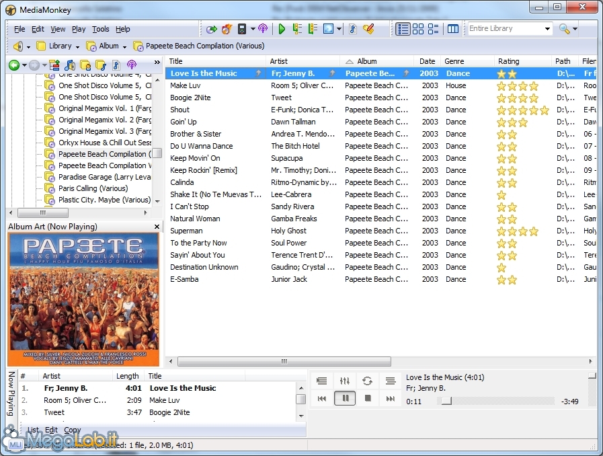Image resolution: width=603 pixels, height=456 pixels.
Task: Click the folder with music note tree icon
Action: pyautogui.click(x=101, y=65)
